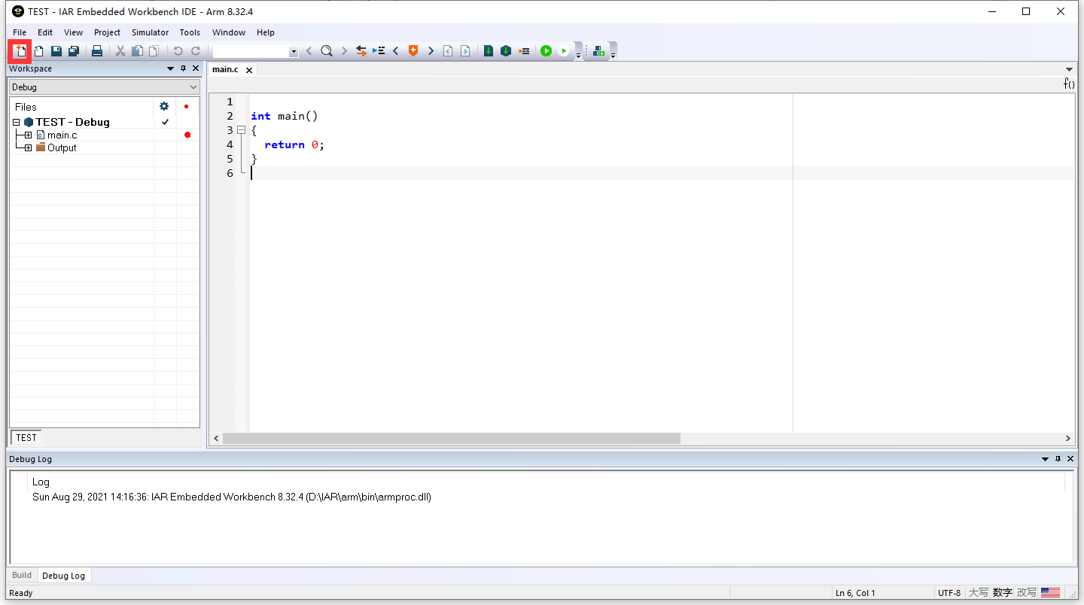The height and width of the screenshot is (605, 1084).
Task: Click the Make build icon
Action: point(506,51)
